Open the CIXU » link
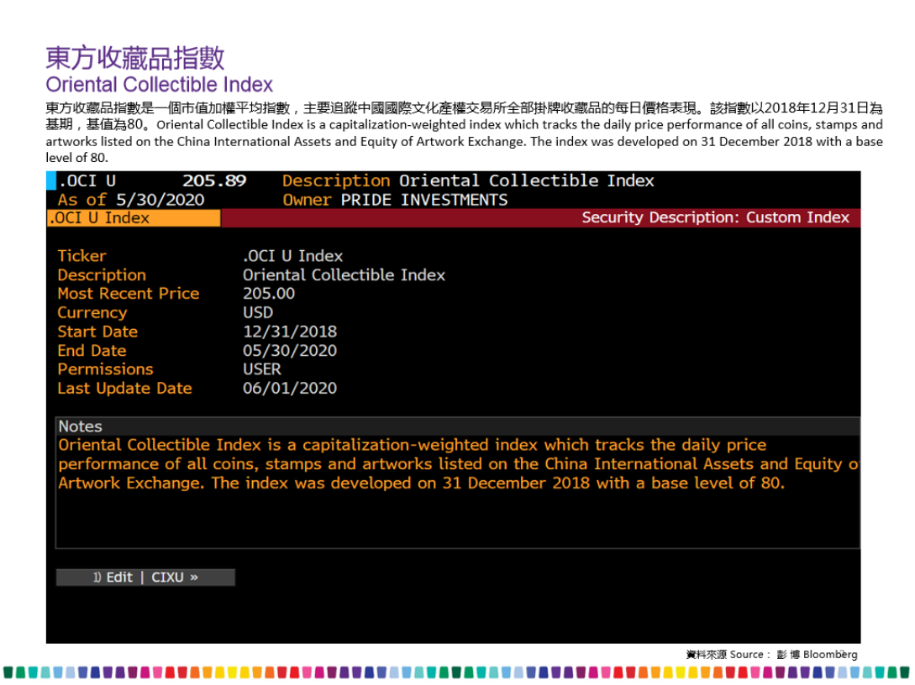 (x=175, y=578)
